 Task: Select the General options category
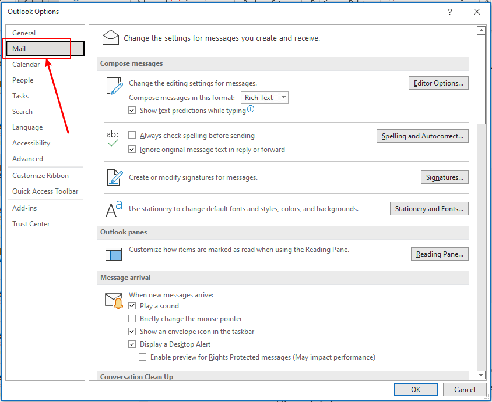click(x=45, y=33)
